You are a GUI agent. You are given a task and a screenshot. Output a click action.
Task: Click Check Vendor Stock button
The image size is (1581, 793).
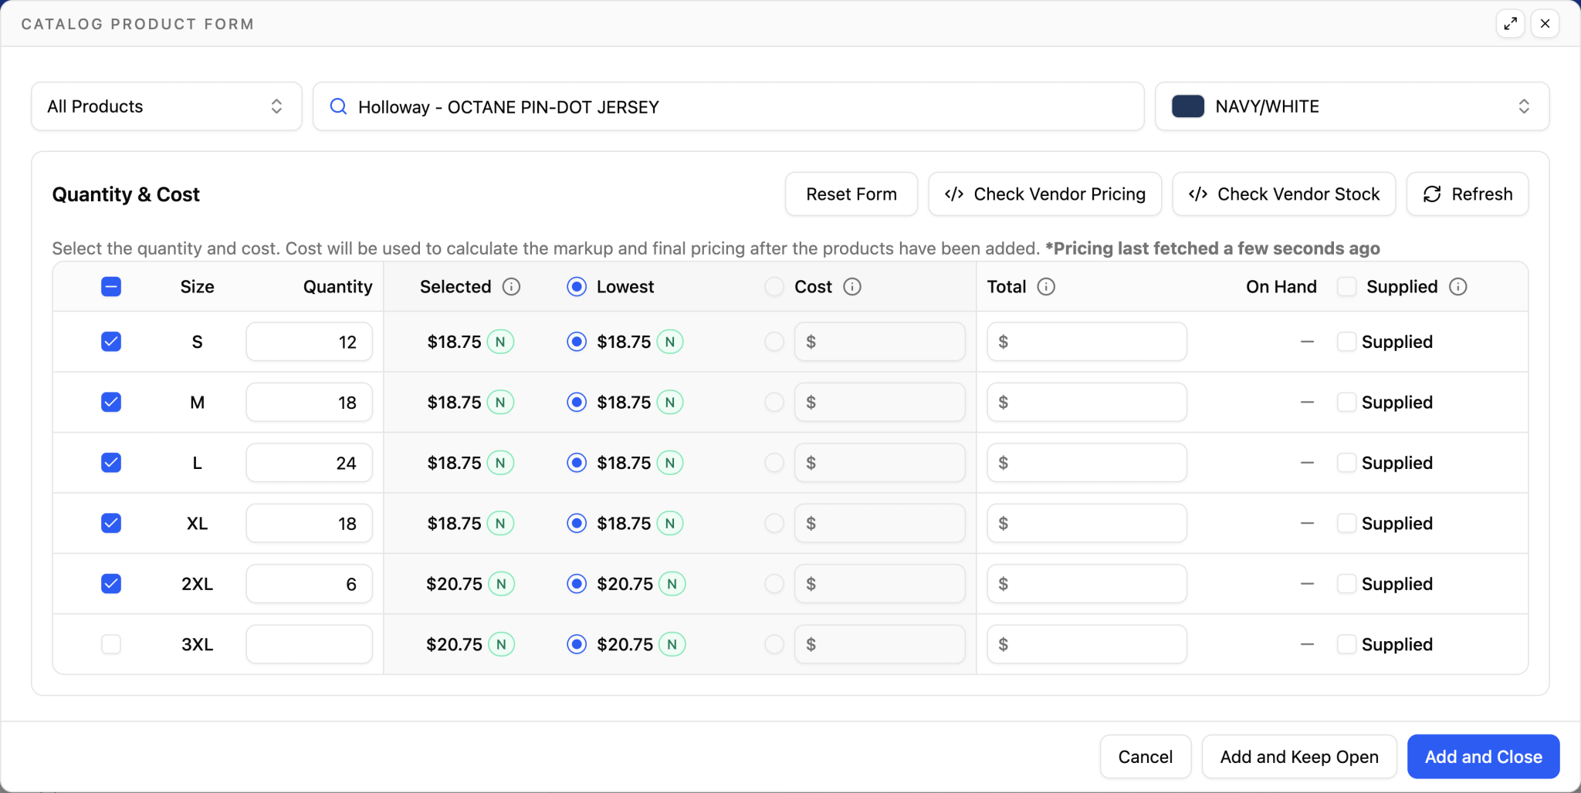pyautogui.click(x=1284, y=194)
